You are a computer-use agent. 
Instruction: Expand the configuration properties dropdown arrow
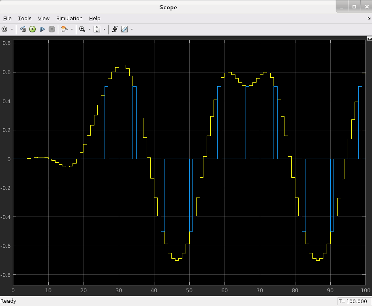pyautogui.click(x=12, y=29)
